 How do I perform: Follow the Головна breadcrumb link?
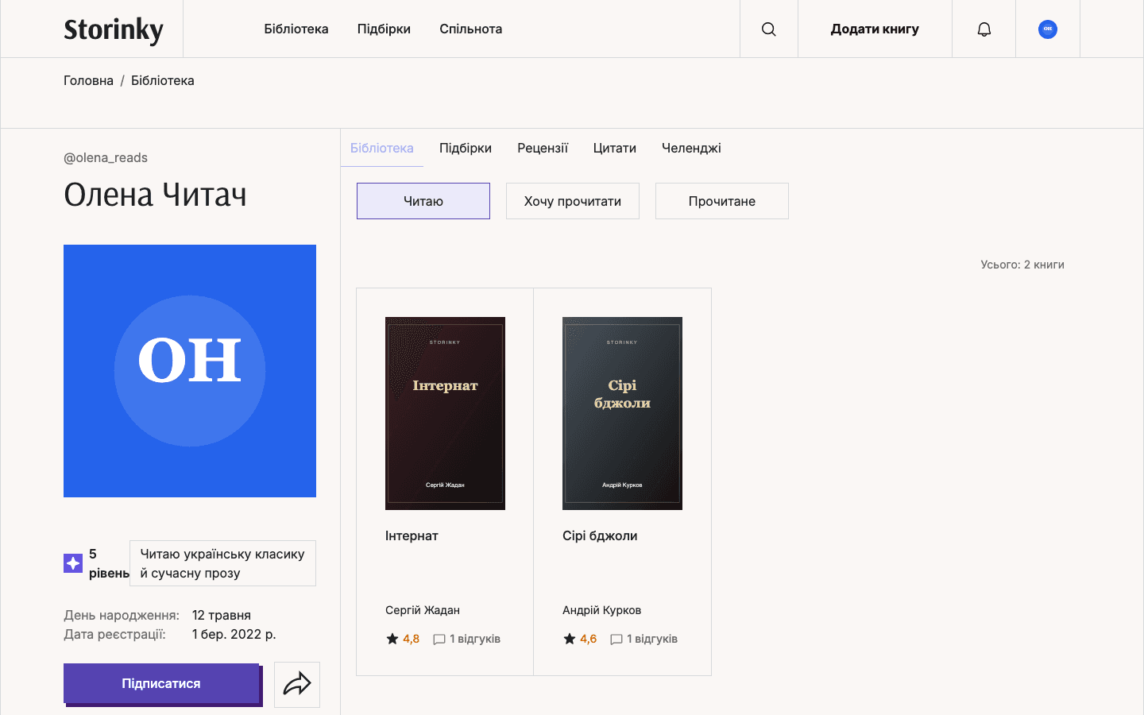[88, 80]
